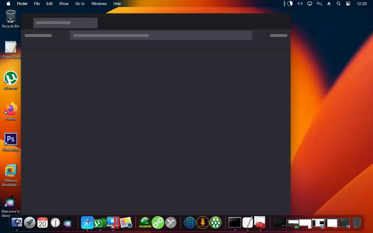Open the Windows monitor Parallels-style dock icon
This screenshot has width=373, height=233.
pyautogui.click(x=113, y=223)
